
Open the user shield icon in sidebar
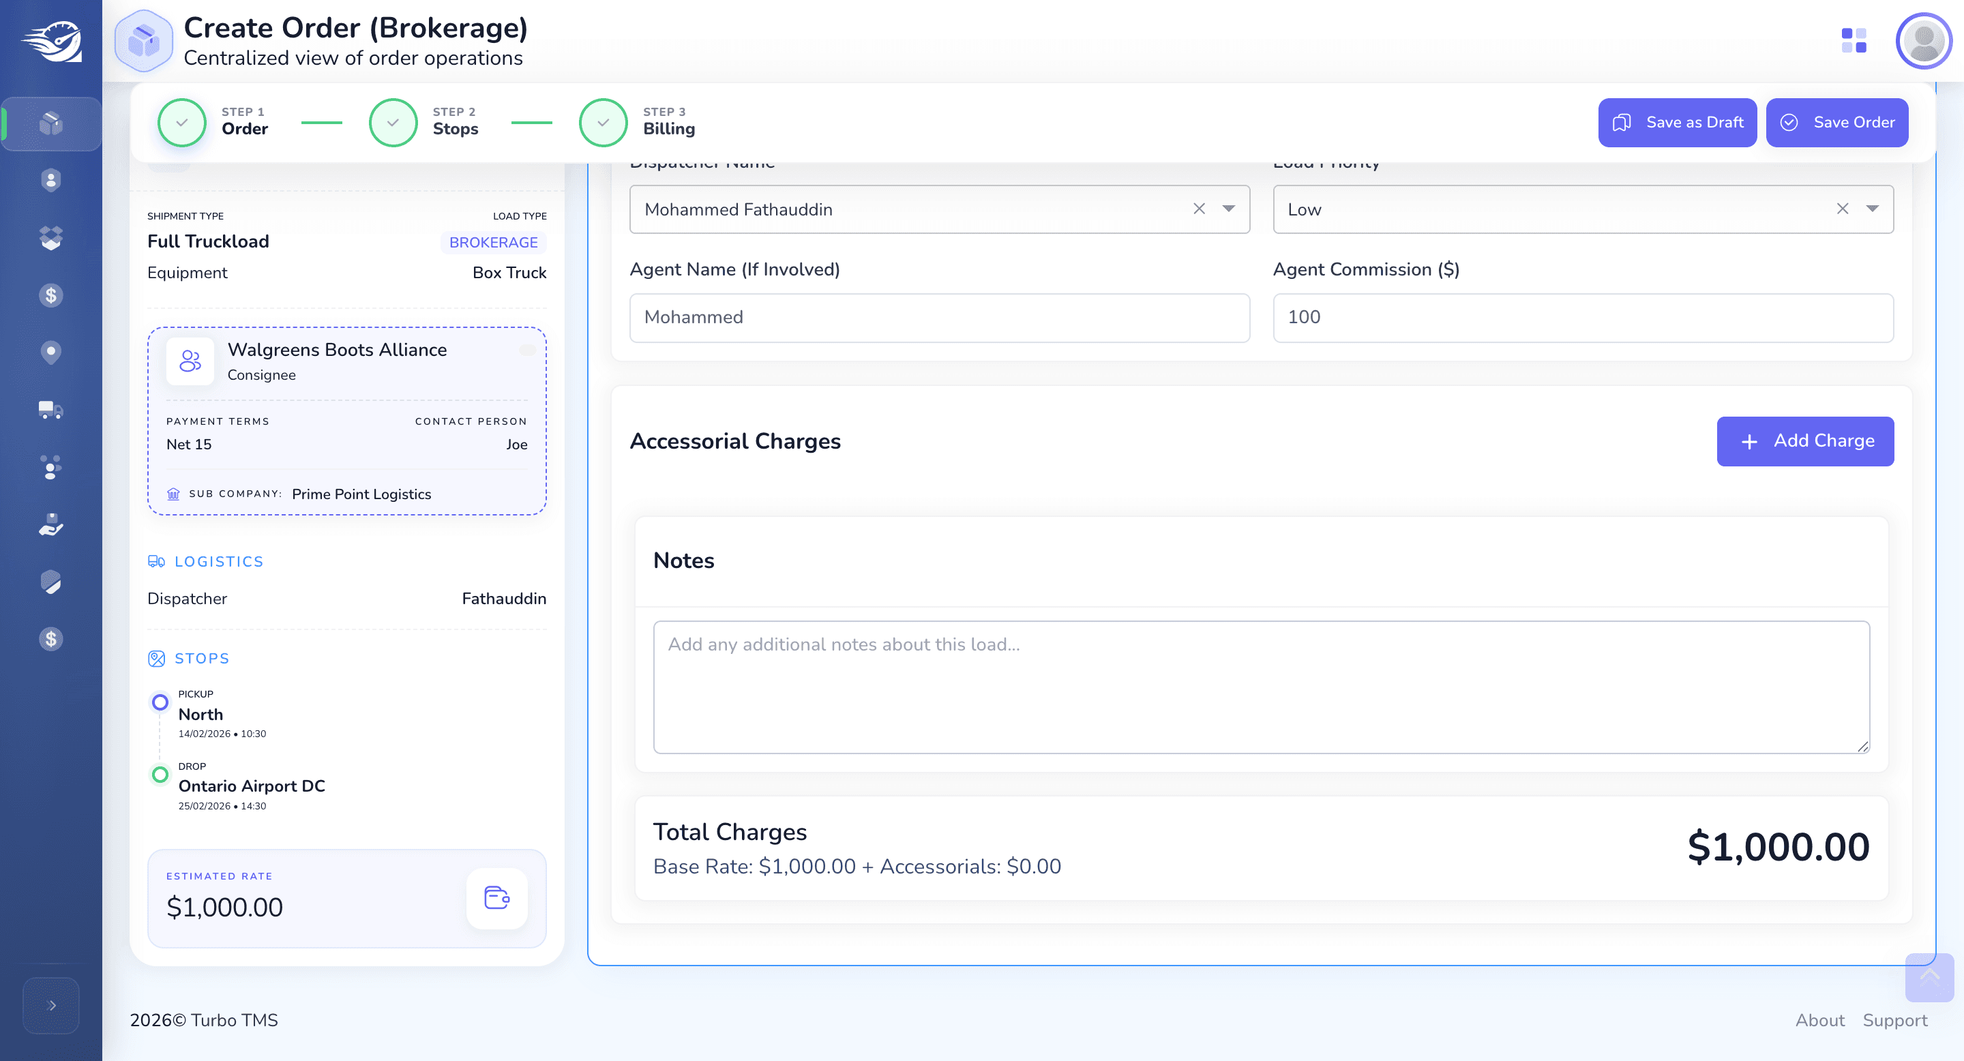point(51,181)
